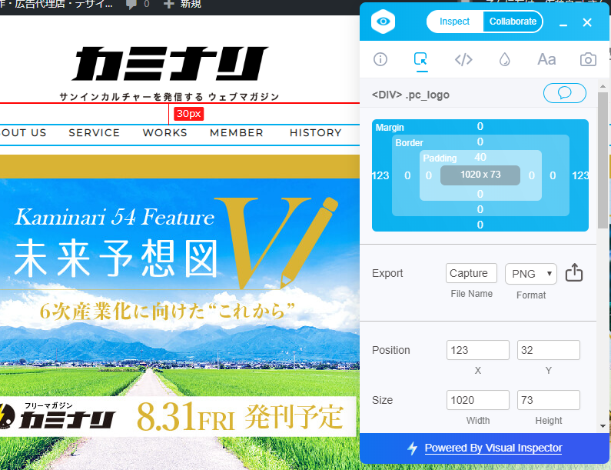Switch to Inspect mode

[454, 22]
